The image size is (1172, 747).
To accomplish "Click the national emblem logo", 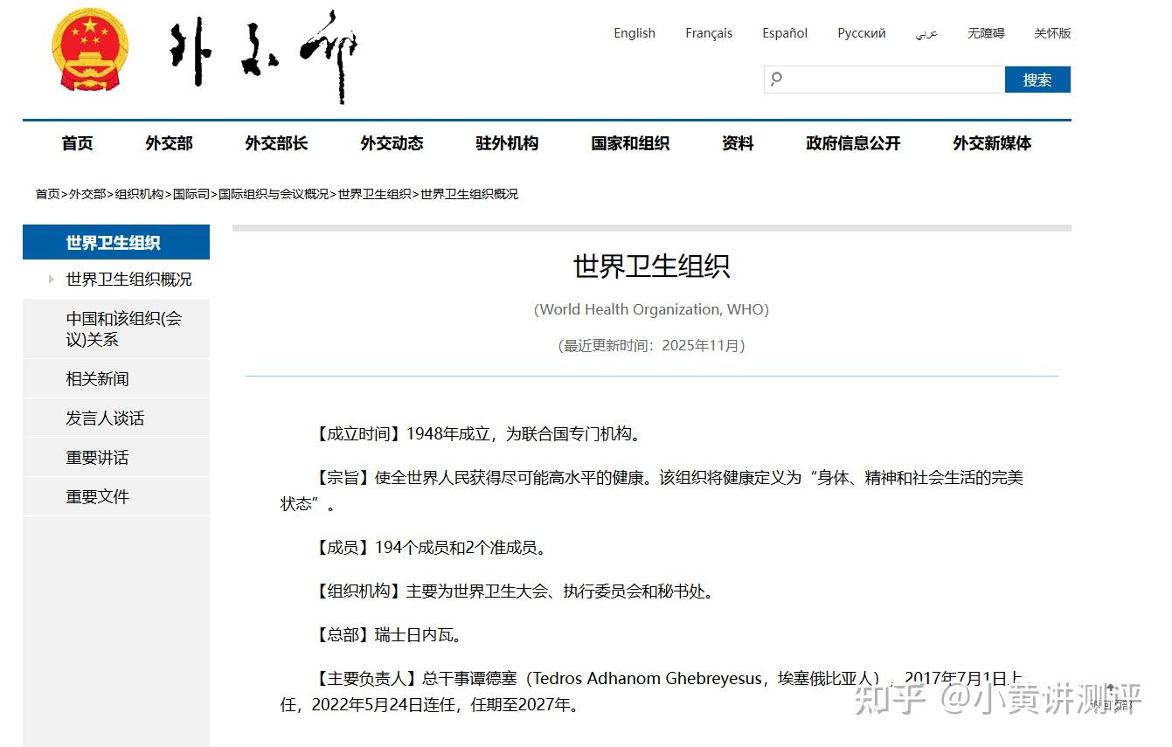I will [90, 50].
